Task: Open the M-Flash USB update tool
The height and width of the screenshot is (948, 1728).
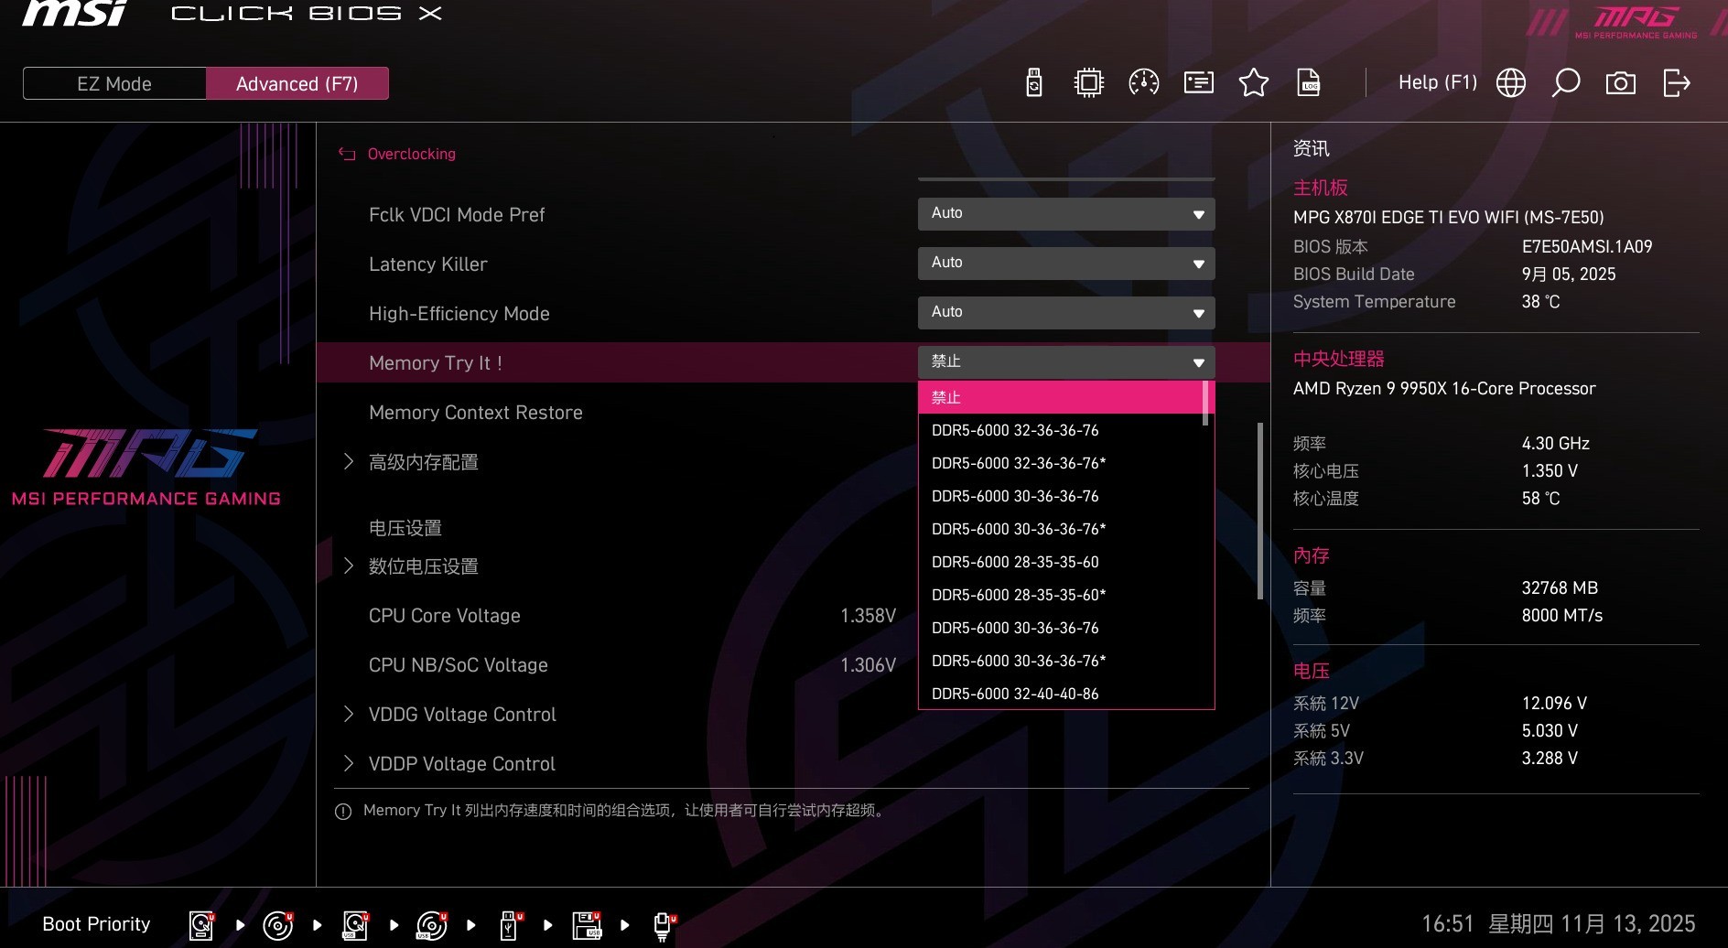Action: click(1033, 82)
